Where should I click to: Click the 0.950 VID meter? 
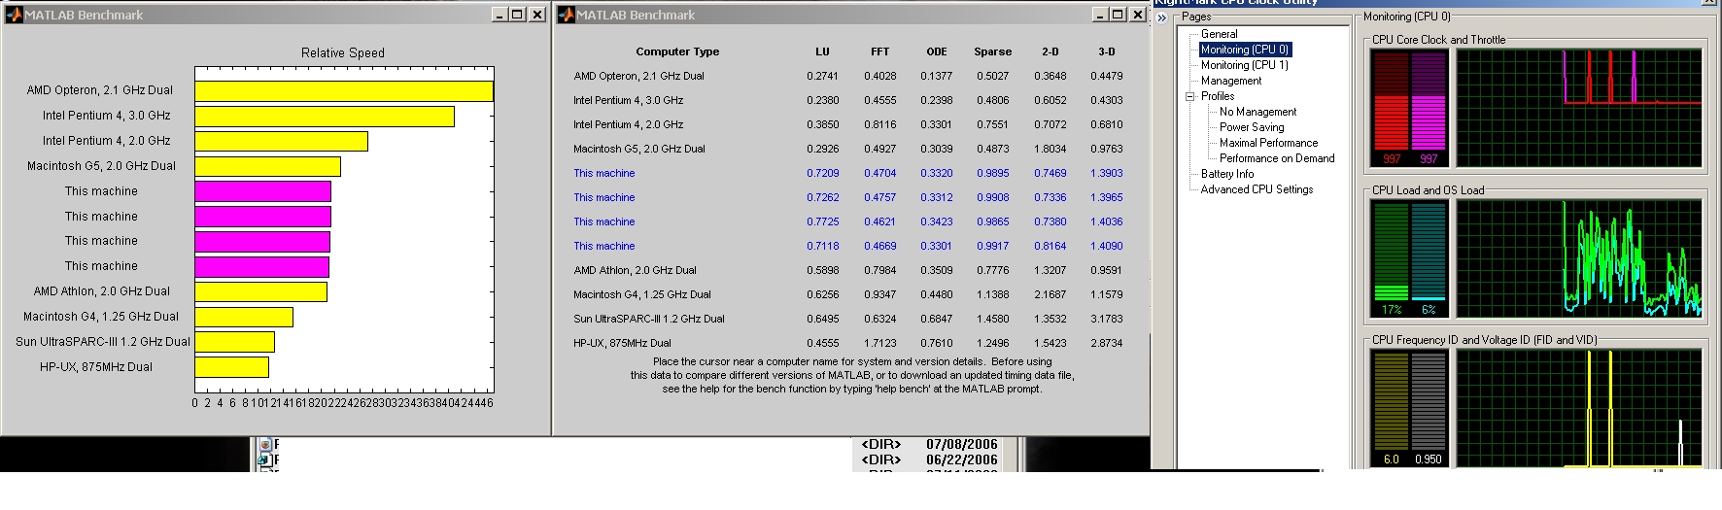pos(1428,409)
